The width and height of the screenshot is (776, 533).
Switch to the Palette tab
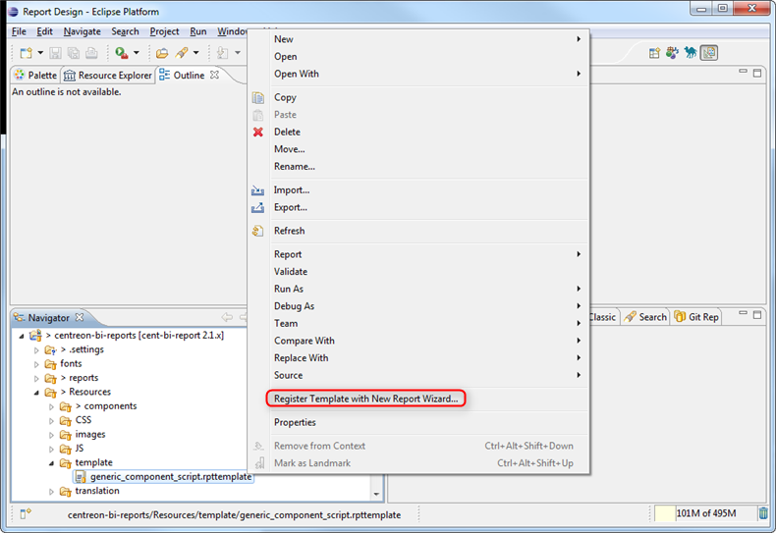click(x=34, y=76)
